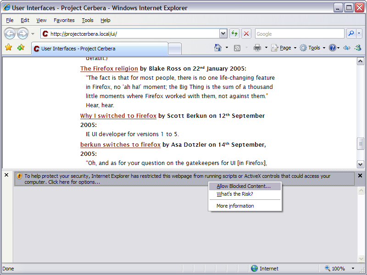
Task: Click the Print icon
Action: [257, 48]
